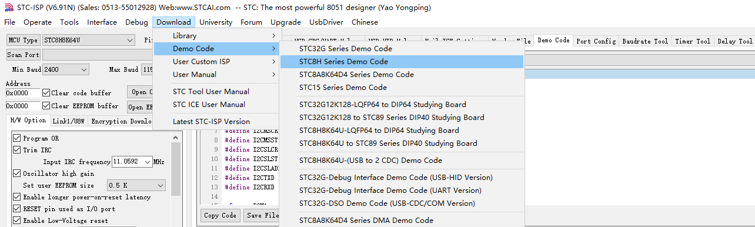
Task: Click the Scan Port button
Action: 24,55
